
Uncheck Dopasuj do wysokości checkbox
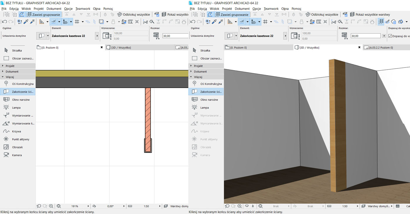(x=390, y=36)
